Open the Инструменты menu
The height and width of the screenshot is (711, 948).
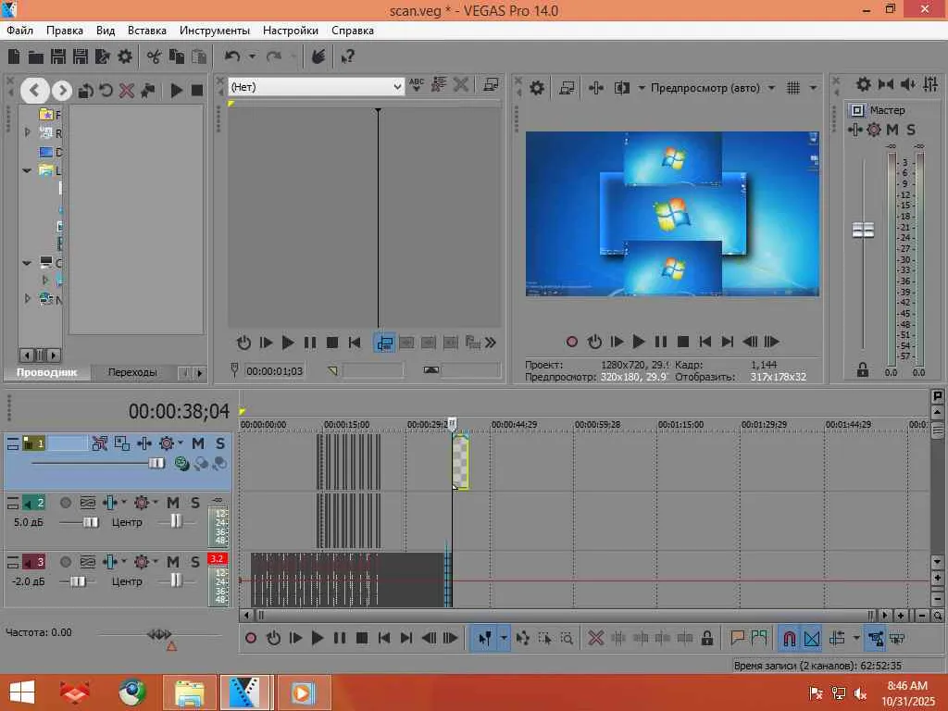pos(215,31)
